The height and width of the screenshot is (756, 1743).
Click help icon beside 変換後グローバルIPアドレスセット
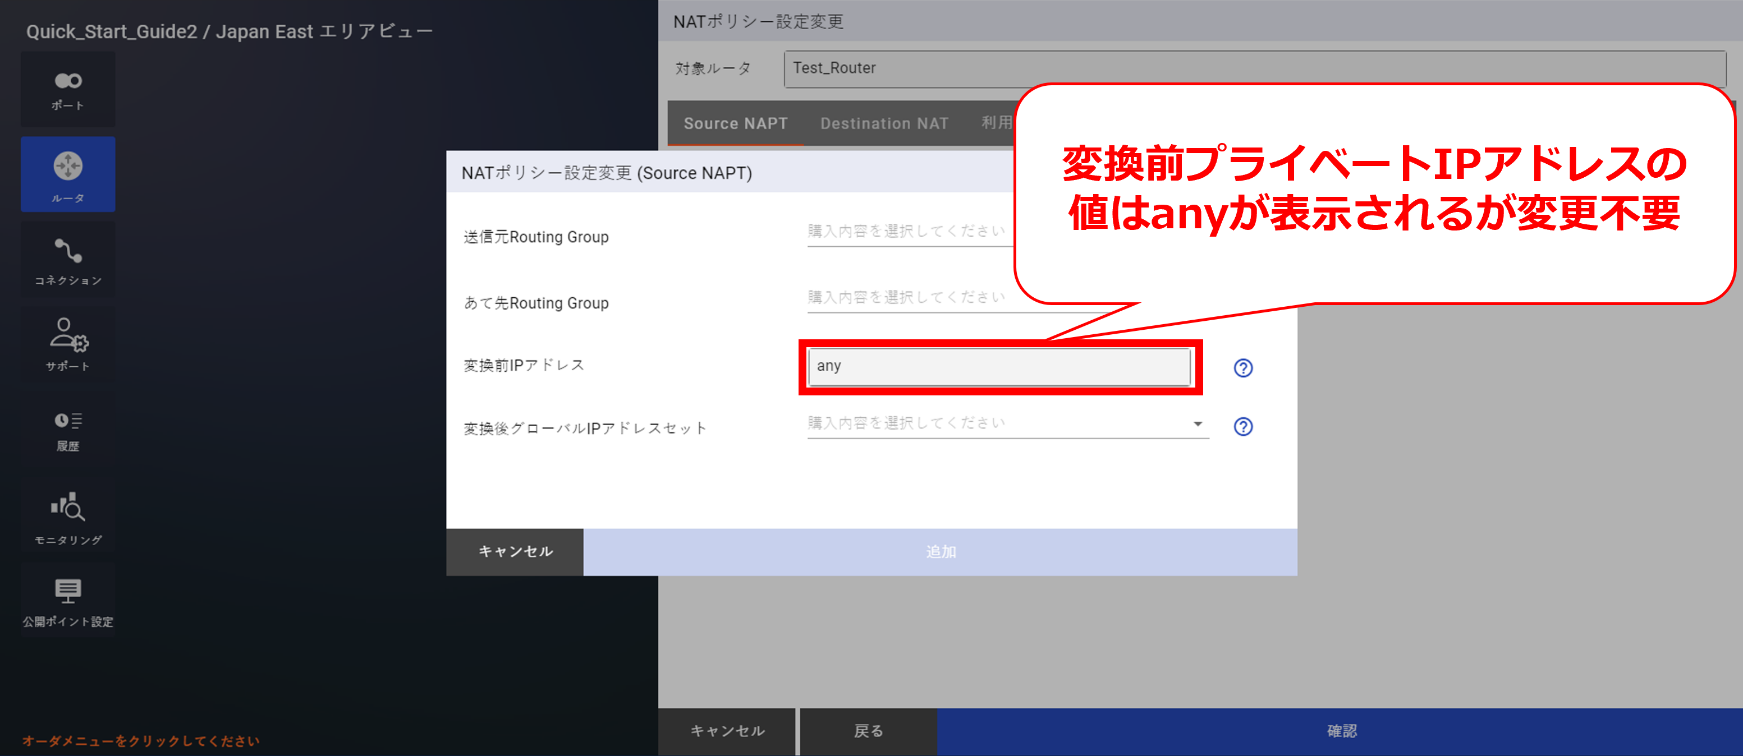pyautogui.click(x=1242, y=427)
